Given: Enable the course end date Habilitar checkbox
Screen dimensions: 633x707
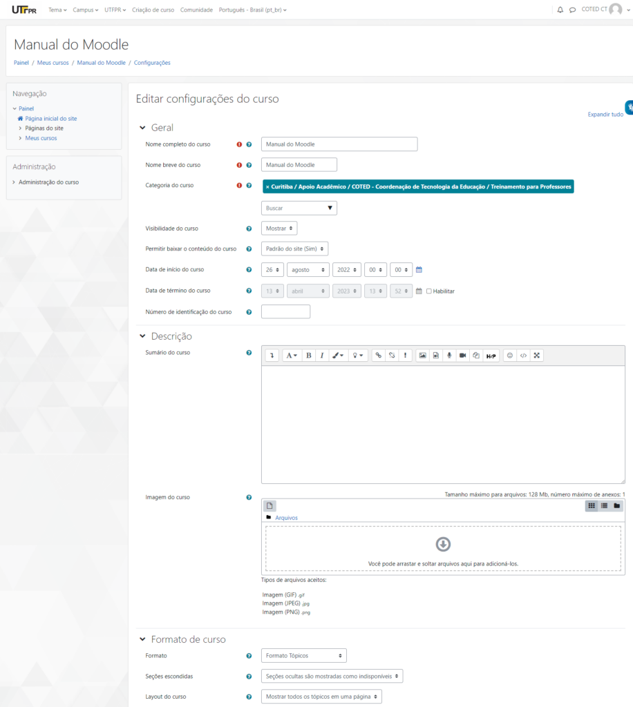Looking at the screenshot, I should coord(429,291).
